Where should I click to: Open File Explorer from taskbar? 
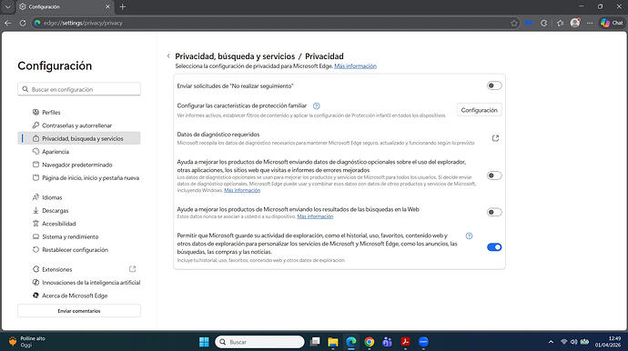click(333, 342)
